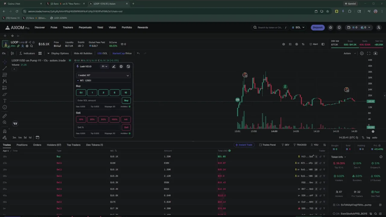Select the text annotation tool
Image resolution: width=386 pixels, height=217 pixels.
pos(5,101)
